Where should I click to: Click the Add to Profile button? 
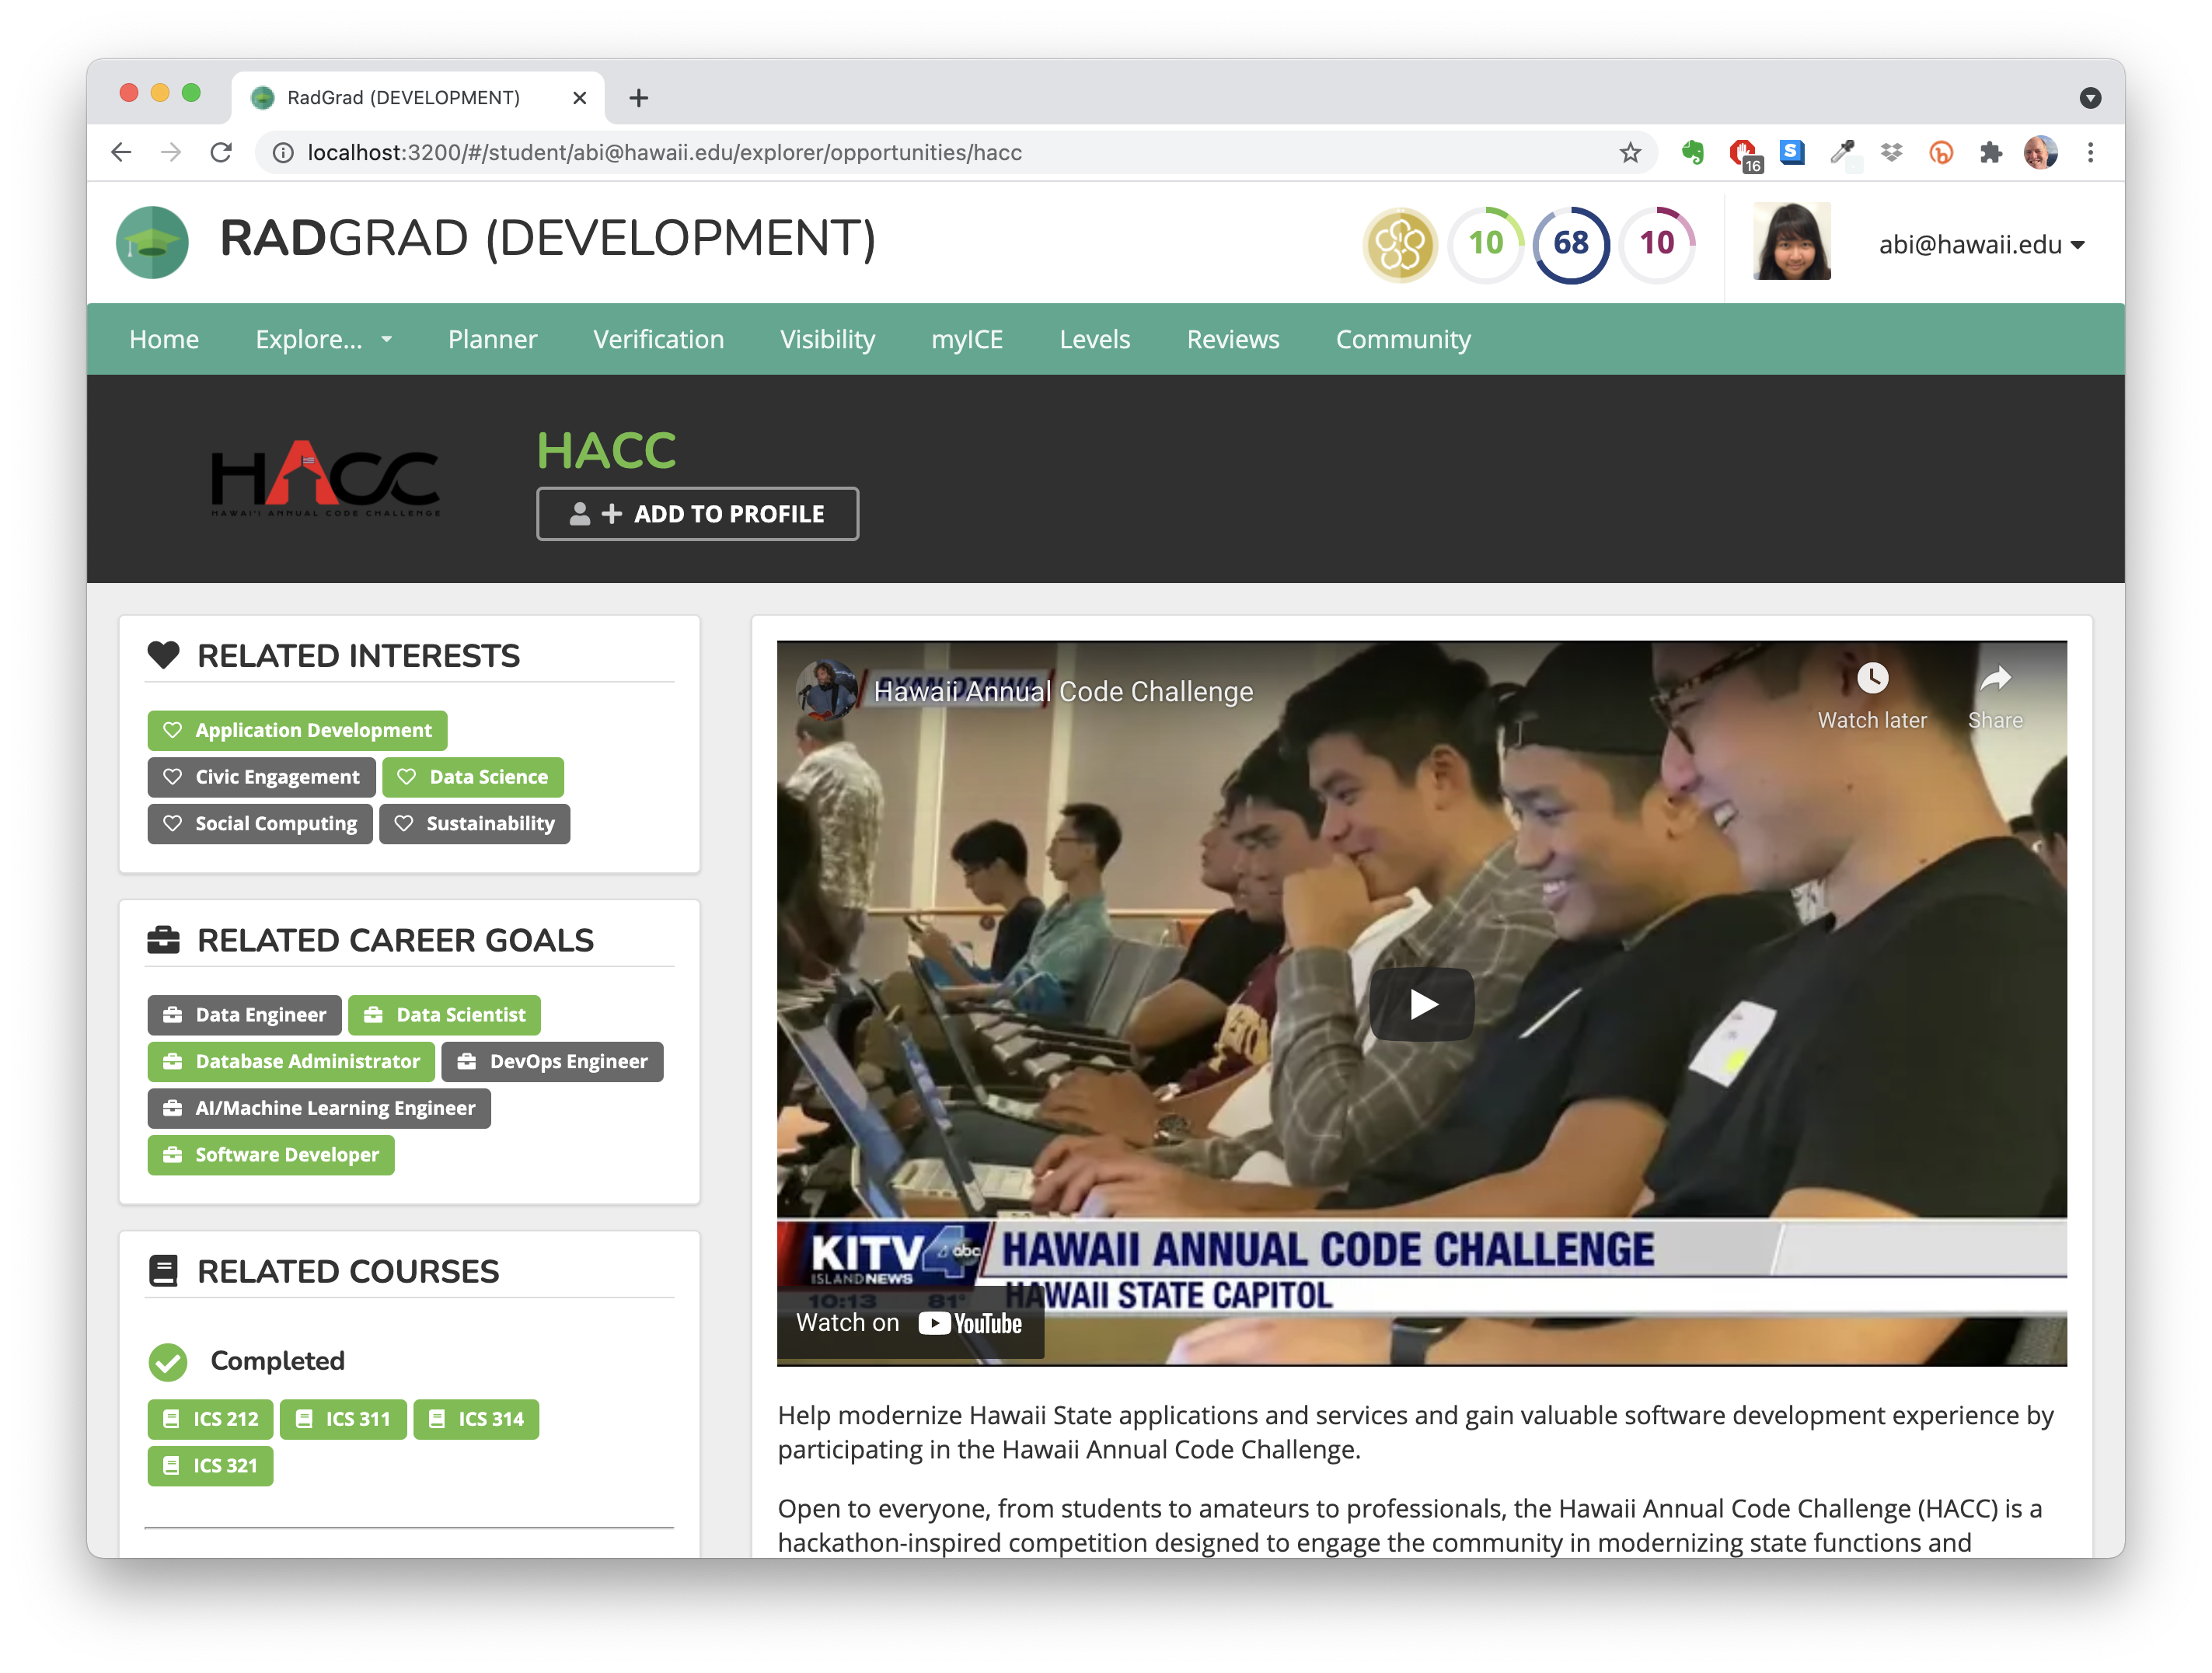click(697, 513)
